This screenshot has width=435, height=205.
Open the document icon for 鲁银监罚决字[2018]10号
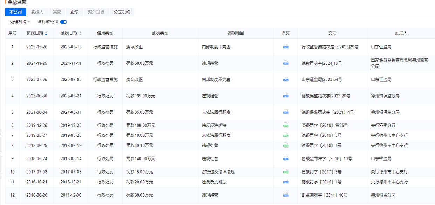click(285, 158)
